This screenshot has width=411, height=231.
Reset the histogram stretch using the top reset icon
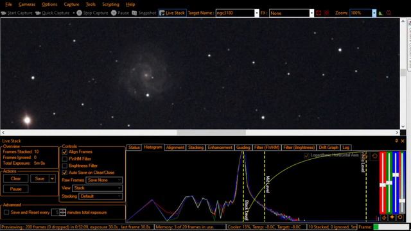click(374, 156)
